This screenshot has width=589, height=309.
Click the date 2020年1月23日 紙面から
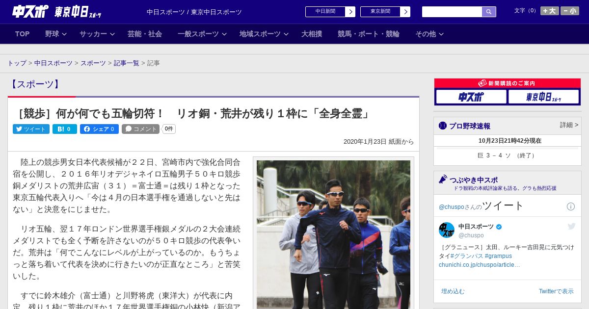point(379,142)
